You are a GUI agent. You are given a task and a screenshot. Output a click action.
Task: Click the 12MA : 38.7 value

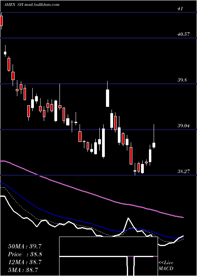click(x=25, y=262)
